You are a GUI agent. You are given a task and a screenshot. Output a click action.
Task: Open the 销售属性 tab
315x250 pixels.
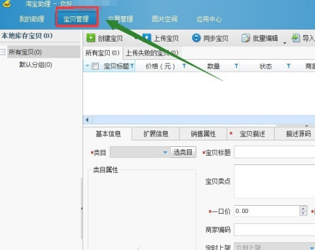coord(203,134)
